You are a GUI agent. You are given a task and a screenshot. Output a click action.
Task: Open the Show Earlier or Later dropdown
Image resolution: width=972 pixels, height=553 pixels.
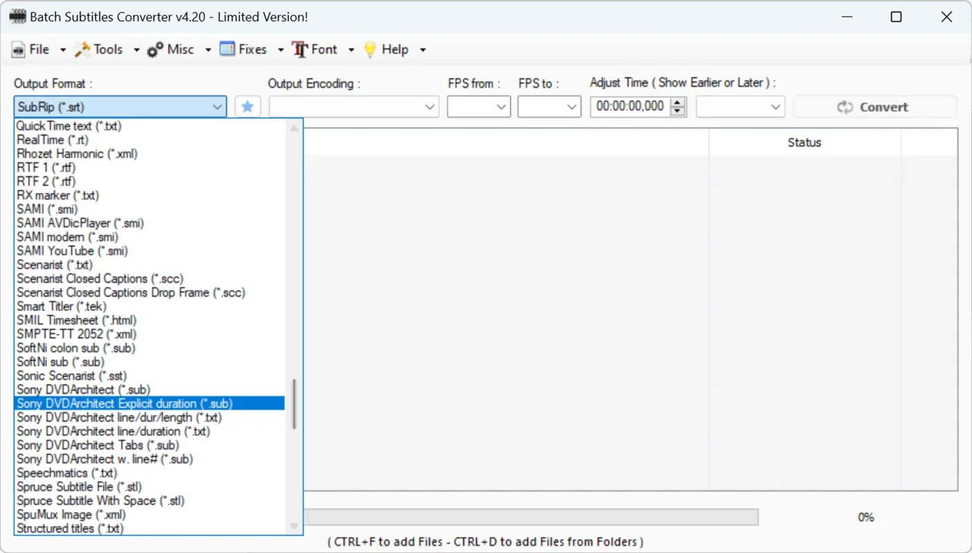coord(740,107)
